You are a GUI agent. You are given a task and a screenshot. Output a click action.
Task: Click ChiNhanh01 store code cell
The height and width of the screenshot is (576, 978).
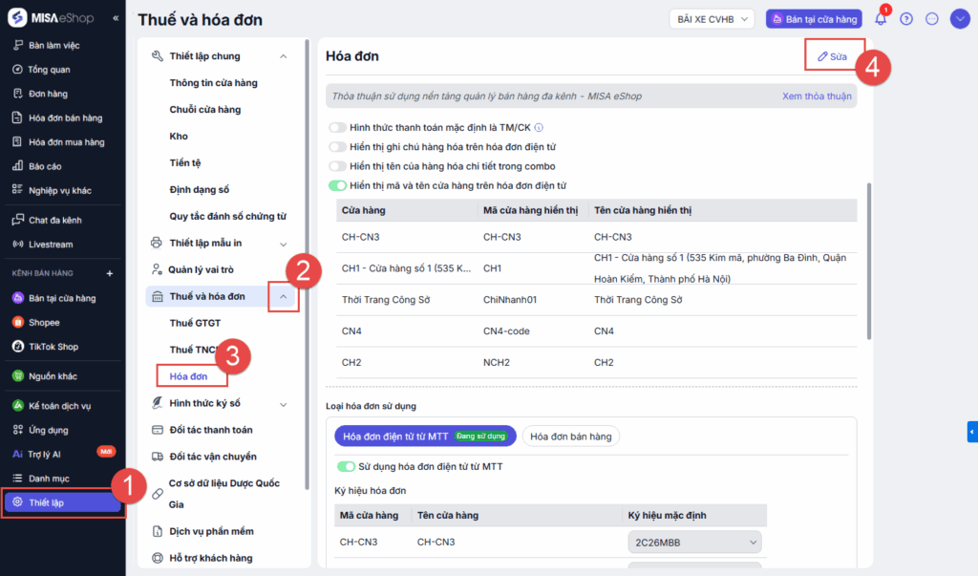(510, 300)
